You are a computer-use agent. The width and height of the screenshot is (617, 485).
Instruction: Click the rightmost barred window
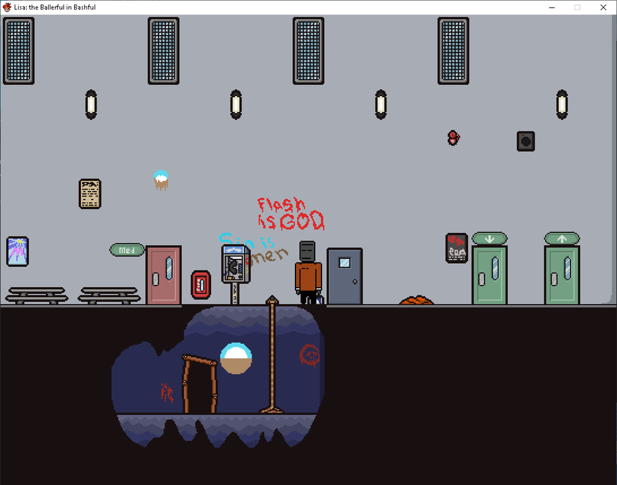coord(453,51)
